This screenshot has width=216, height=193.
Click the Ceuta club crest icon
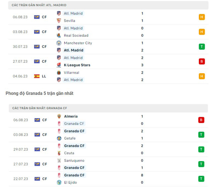[x=59, y=153]
